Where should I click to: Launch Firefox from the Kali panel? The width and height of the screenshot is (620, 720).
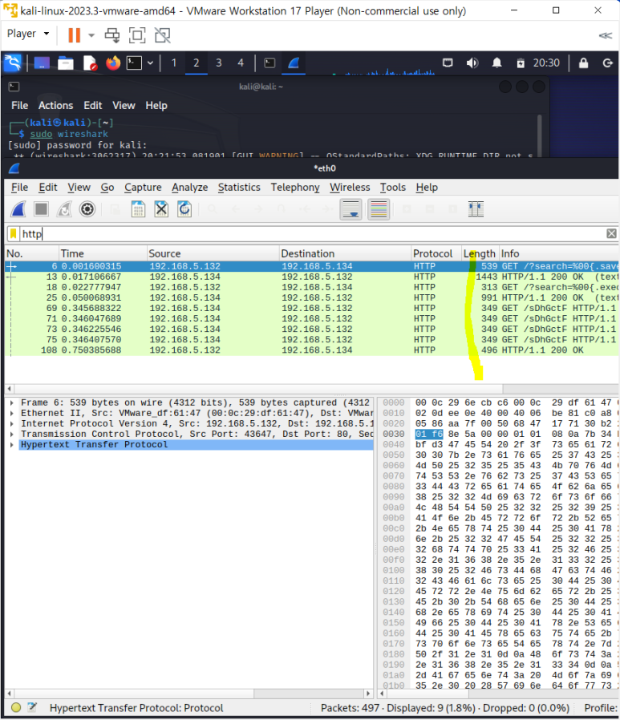pyautogui.click(x=112, y=63)
